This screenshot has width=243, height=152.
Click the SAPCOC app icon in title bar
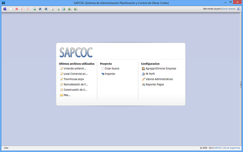3,3
